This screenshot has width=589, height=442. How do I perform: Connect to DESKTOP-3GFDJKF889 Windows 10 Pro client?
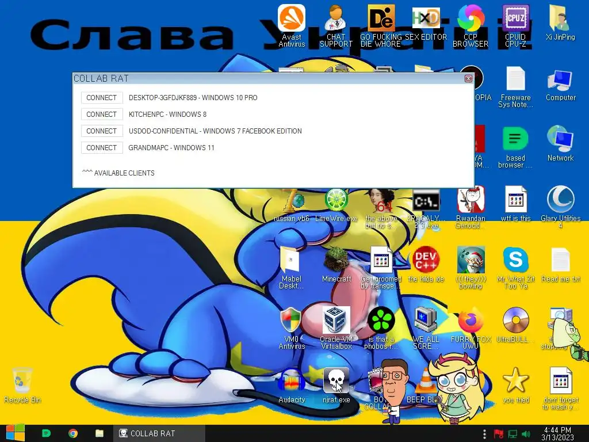click(x=102, y=98)
